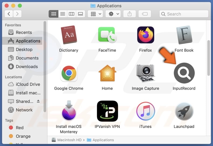Open Recents in the sidebar

(x=22, y=32)
